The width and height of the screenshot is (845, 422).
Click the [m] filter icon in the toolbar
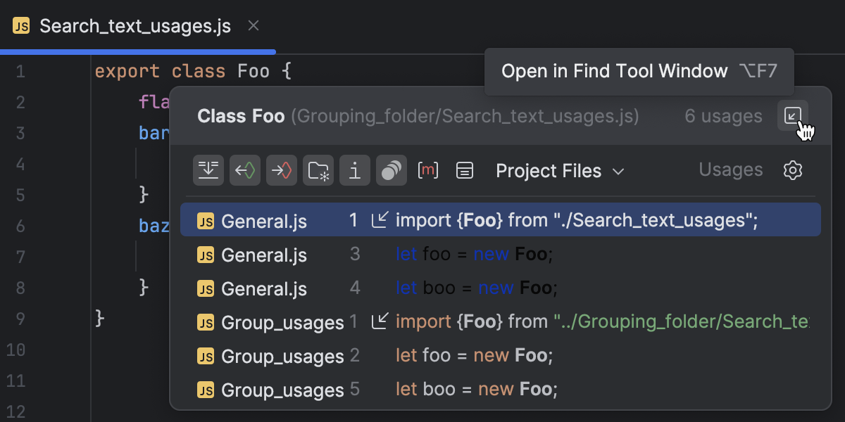coord(428,170)
